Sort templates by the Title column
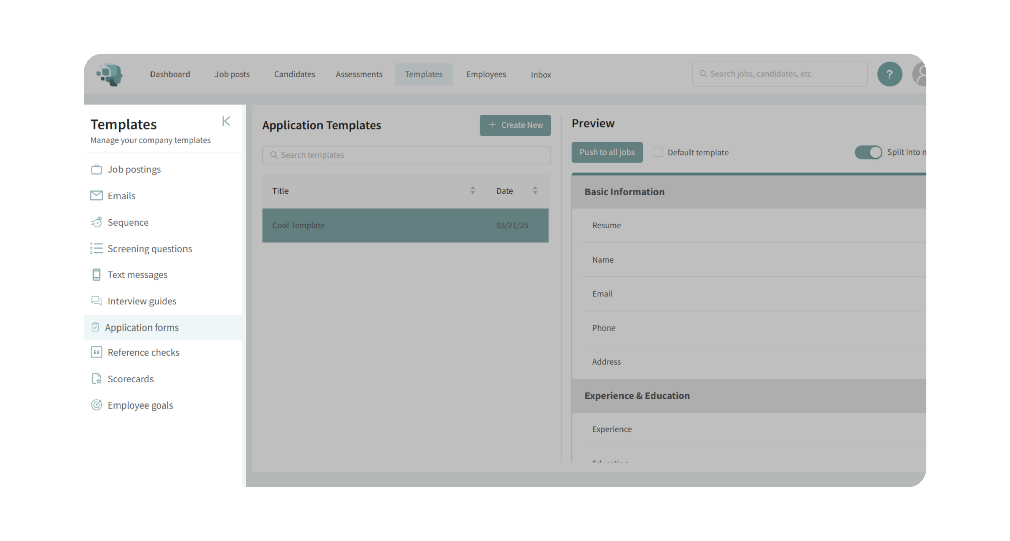Image resolution: width=1010 pixels, height=541 pixels. (x=472, y=191)
